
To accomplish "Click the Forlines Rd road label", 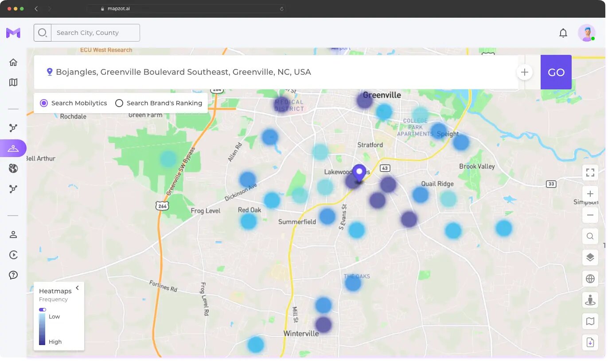I will tap(163, 286).
